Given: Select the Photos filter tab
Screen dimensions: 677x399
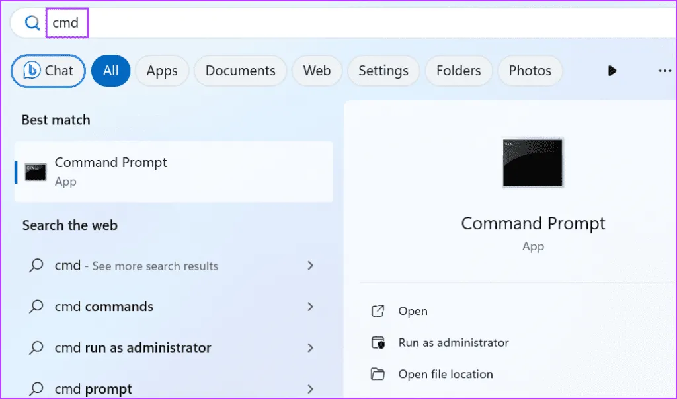Looking at the screenshot, I should 530,71.
